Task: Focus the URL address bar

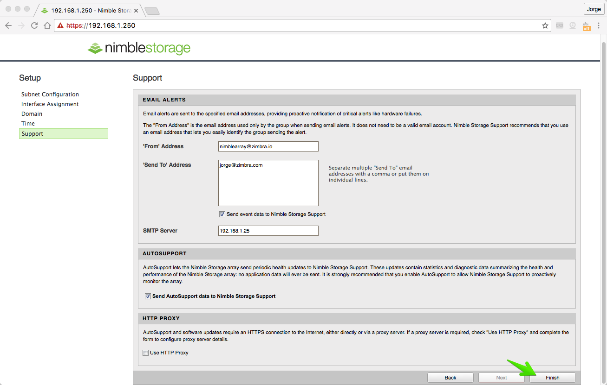Action: [x=302, y=25]
